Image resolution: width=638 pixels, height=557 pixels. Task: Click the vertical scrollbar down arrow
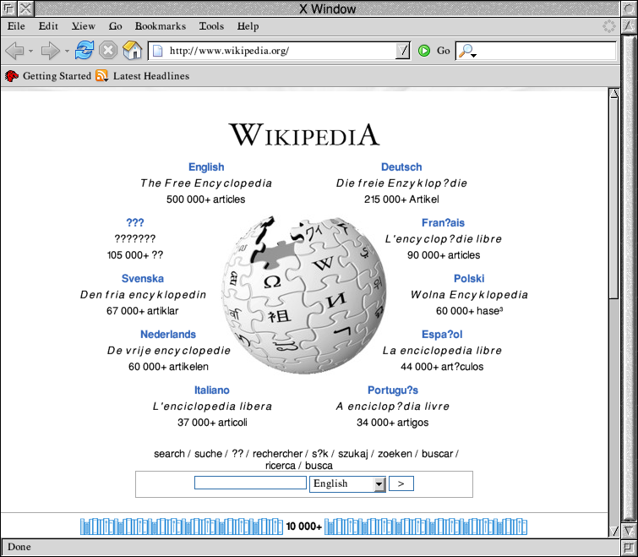(614, 530)
